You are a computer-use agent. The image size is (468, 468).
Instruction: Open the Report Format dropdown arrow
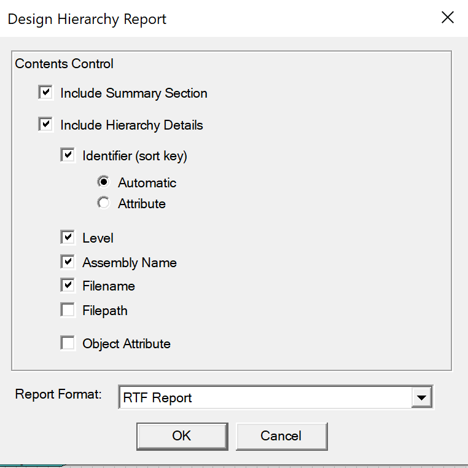point(421,397)
